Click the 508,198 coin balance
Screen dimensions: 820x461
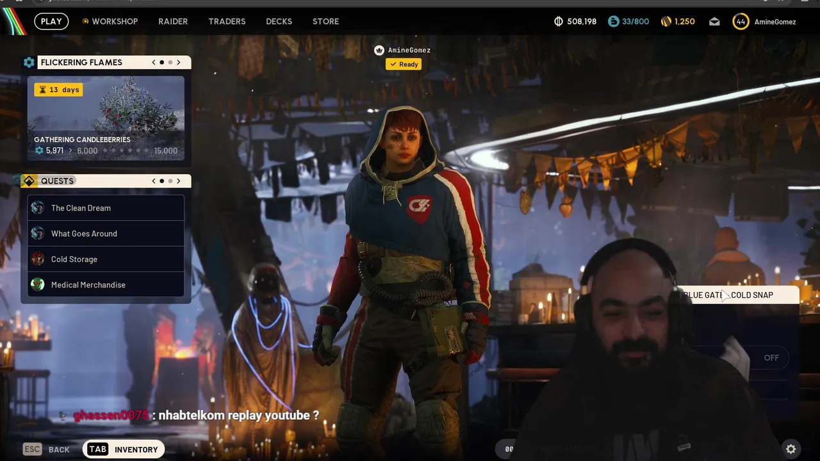582,22
